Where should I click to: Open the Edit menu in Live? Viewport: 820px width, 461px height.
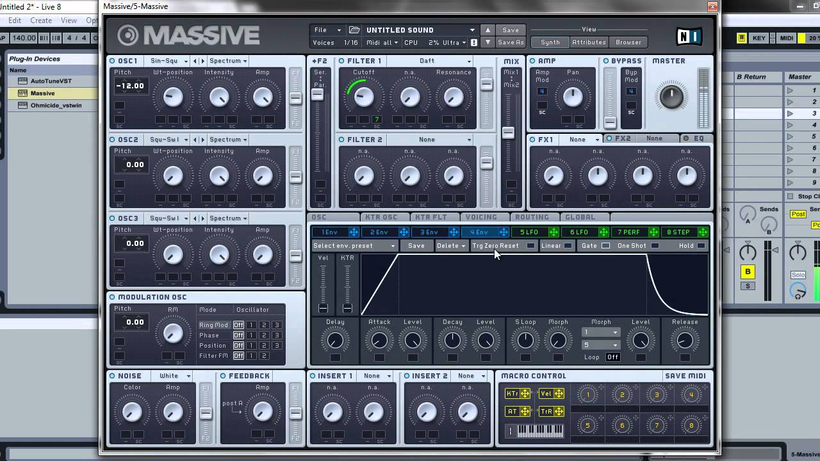coord(14,20)
